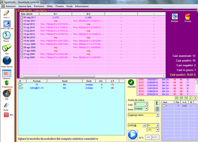Tick the 14 nov 2009 row checkbox
Screen dimensions: 198x142
[x=22, y=44]
